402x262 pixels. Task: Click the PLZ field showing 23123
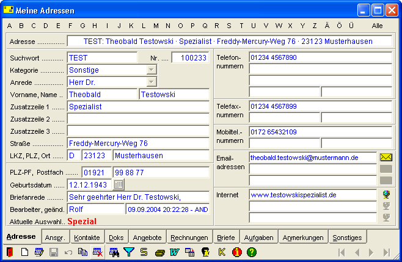click(97, 156)
